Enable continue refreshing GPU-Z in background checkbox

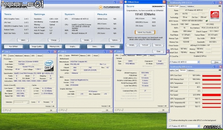coord(170,120)
